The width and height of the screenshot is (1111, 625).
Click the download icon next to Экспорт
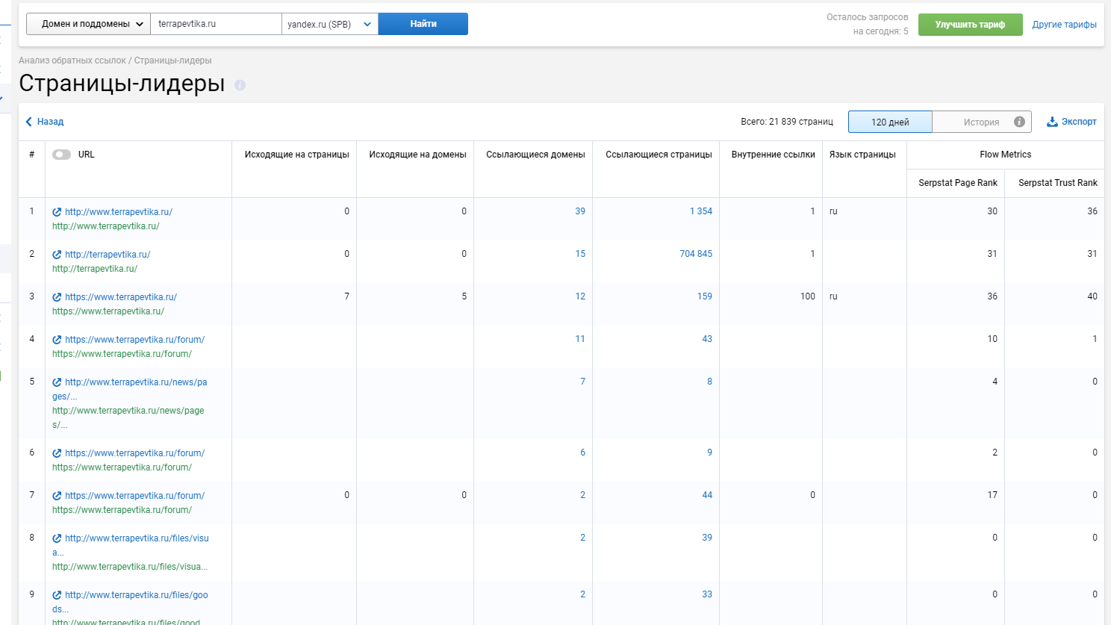tap(1052, 122)
